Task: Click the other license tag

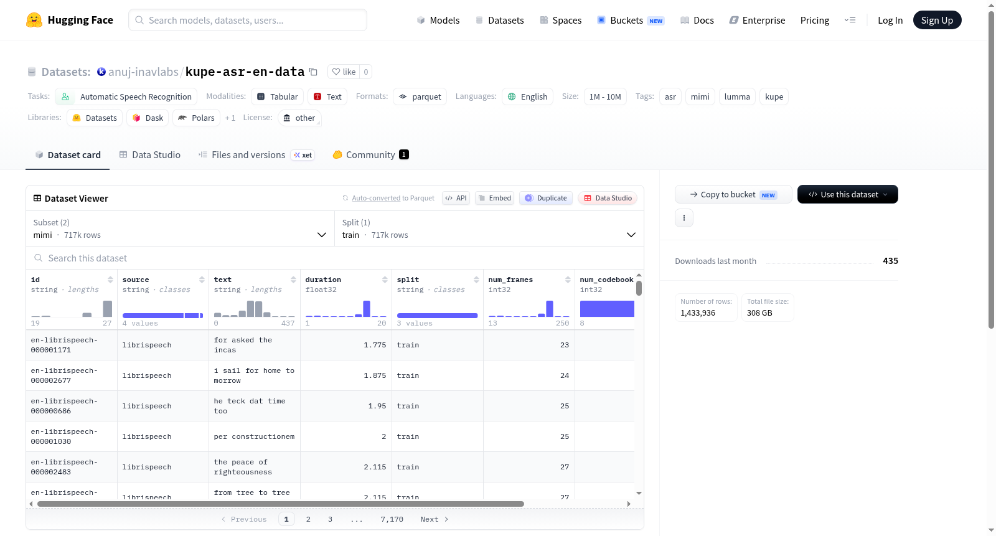Action: pyautogui.click(x=299, y=118)
